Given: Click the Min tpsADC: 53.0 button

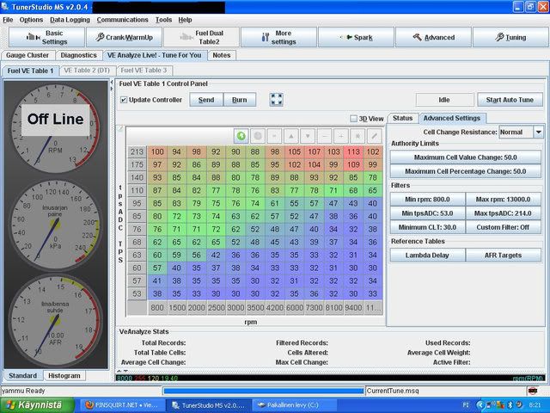Looking at the screenshot, I should [427, 213].
